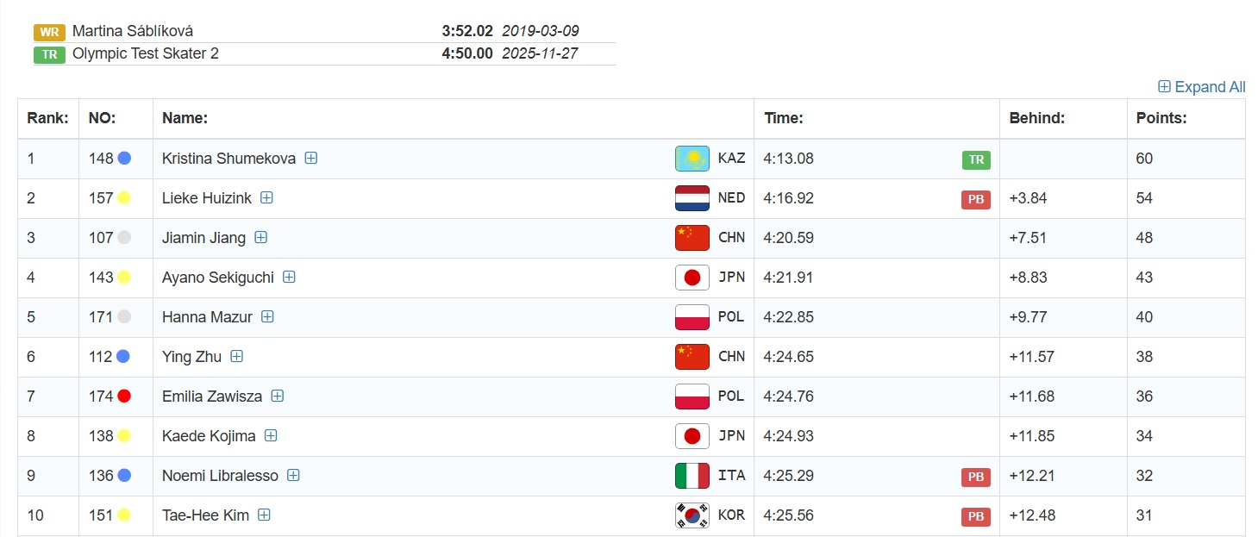The image size is (1258, 537).
Task: Click the PB badge in Tae-Hee Kim's row
Action: tap(975, 516)
